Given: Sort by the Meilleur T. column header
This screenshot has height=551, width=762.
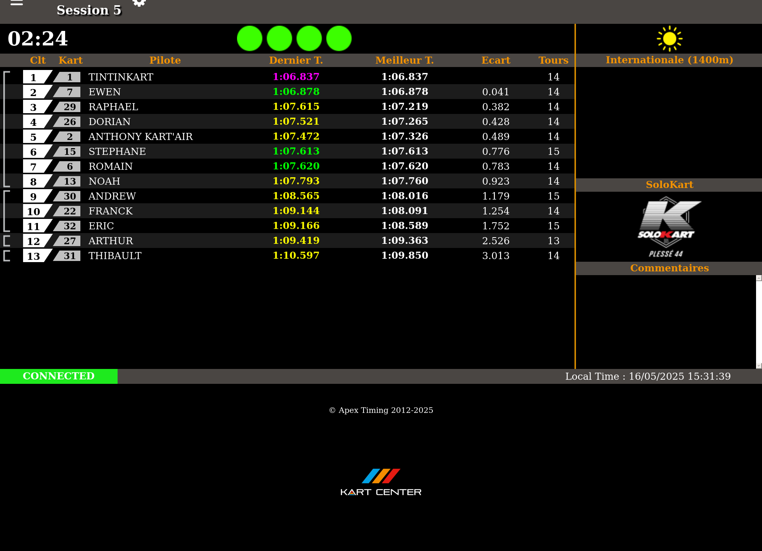Looking at the screenshot, I should [x=404, y=60].
